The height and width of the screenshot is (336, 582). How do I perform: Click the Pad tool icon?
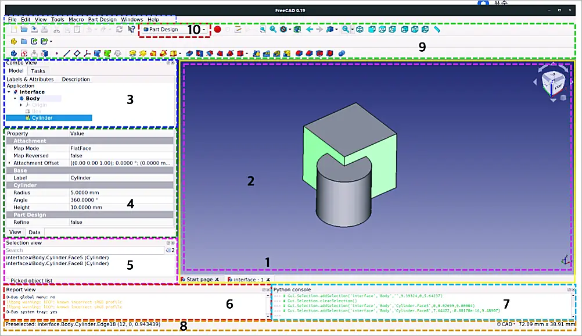coord(132,53)
